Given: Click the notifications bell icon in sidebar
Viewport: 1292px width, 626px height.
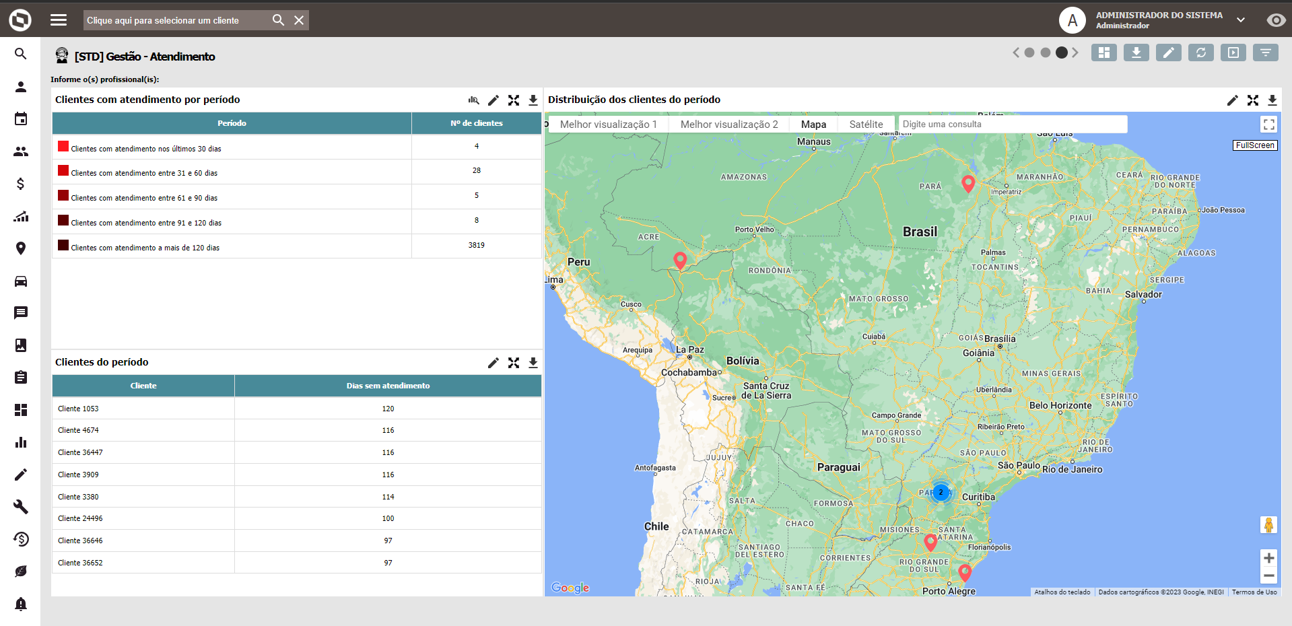Looking at the screenshot, I should point(21,604).
